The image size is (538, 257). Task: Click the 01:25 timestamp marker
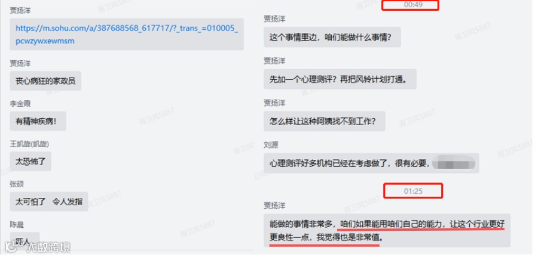click(413, 192)
